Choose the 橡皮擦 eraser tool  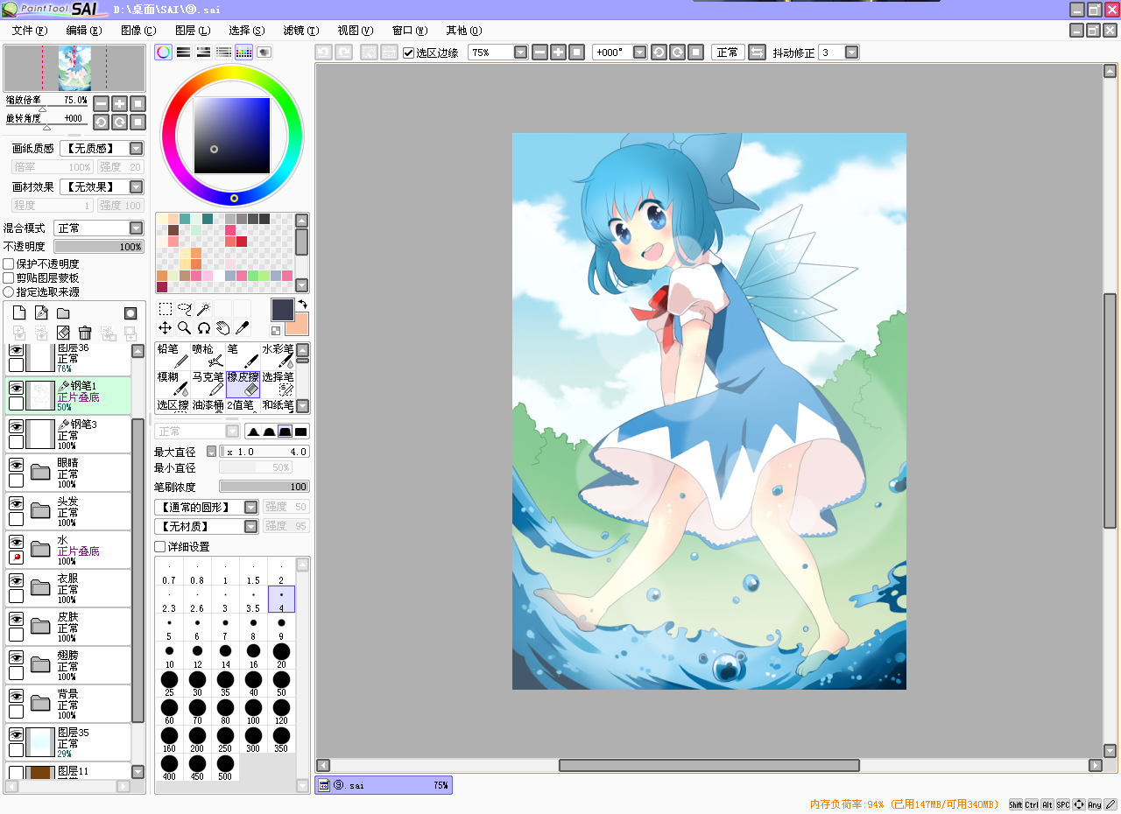[243, 383]
